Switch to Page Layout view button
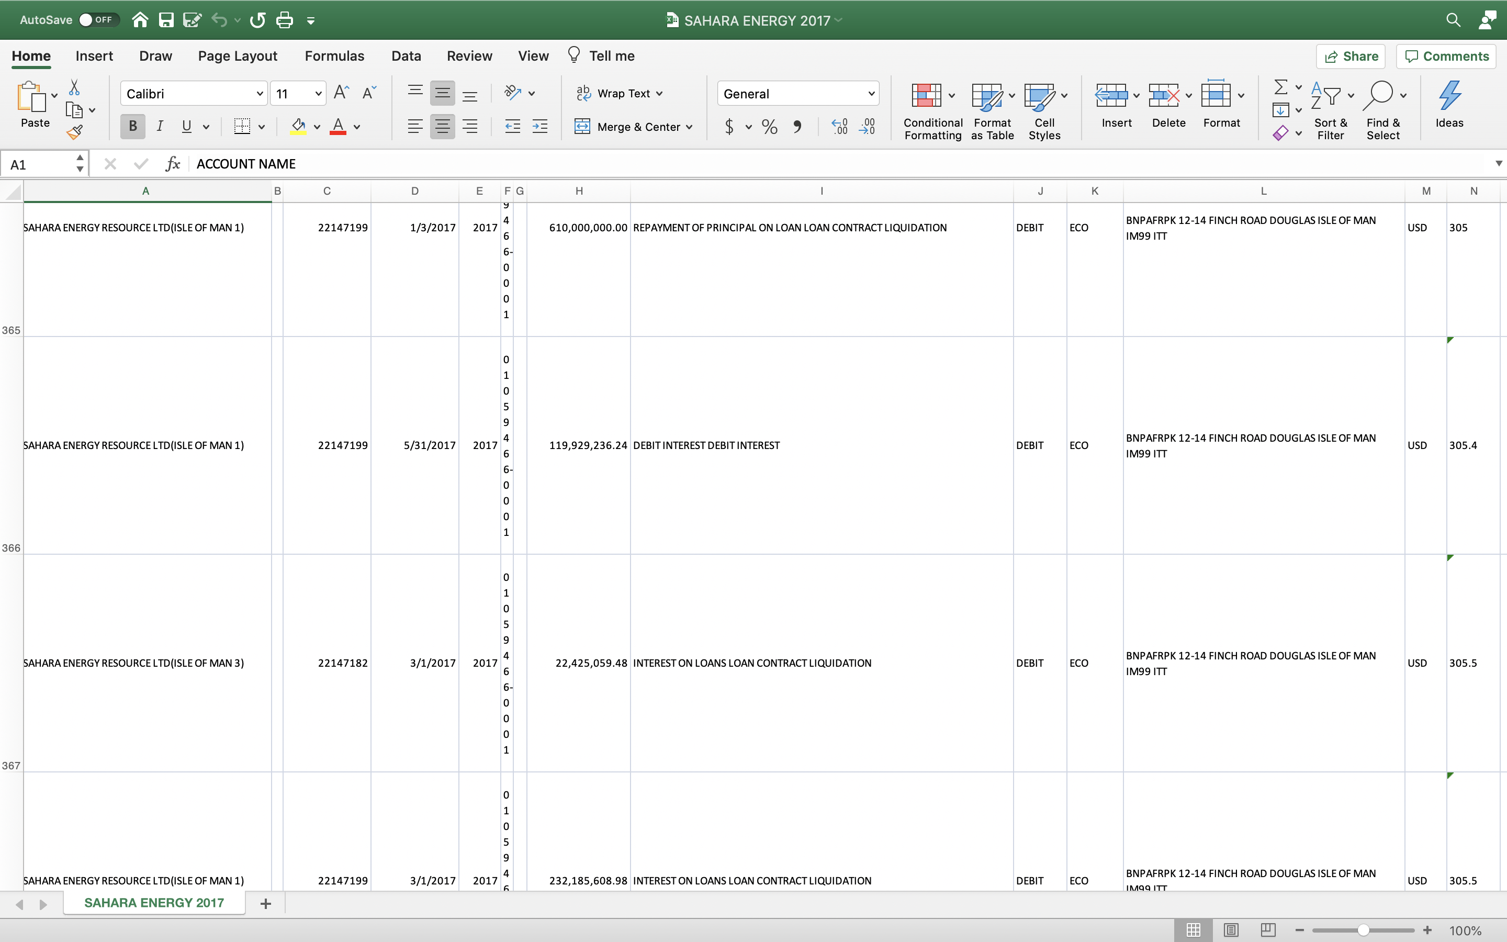 tap(1231, 930)
